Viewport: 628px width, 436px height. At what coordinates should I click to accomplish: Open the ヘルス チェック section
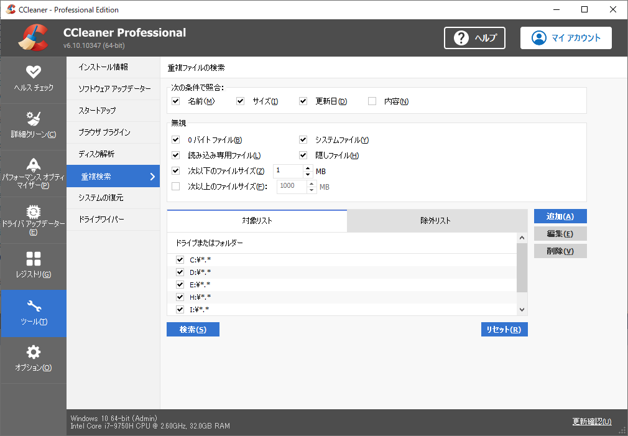pyautogui.click(x=33, y=80)
